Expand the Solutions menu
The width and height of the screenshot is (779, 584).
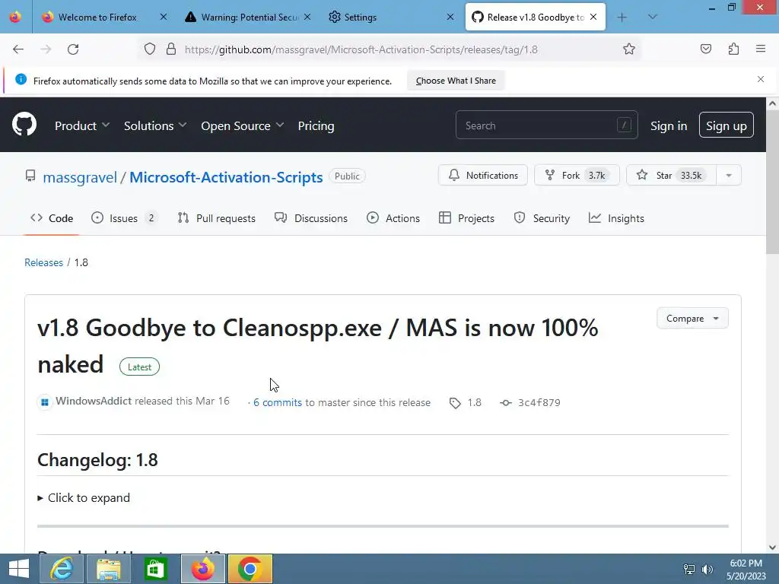(x=155, y=126)
